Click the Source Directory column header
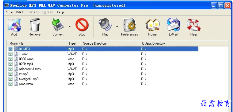The width and height of the screenshot is (233, 112). [x=109, y=44]
